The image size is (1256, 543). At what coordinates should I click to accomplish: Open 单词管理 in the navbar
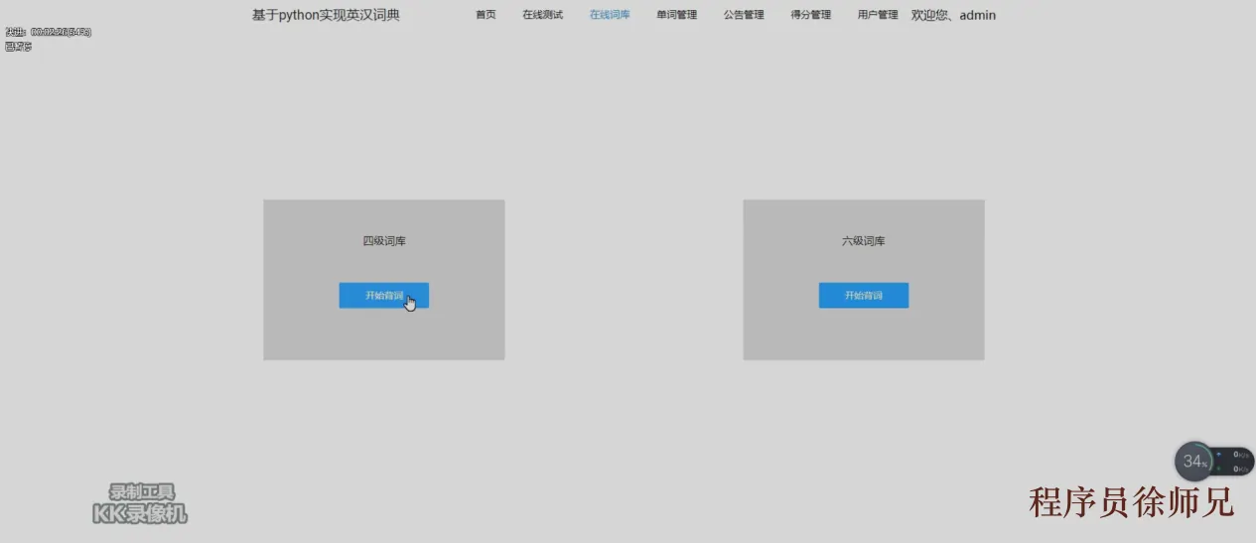(x=676, y=15)
